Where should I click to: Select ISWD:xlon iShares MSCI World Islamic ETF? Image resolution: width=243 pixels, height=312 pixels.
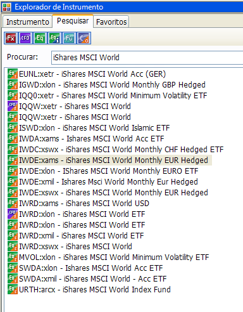click(94, 128)
